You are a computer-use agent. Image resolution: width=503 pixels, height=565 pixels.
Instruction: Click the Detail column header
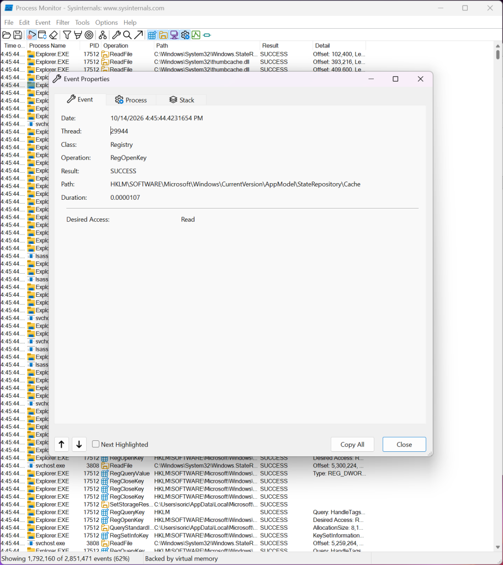pos(339,45)
